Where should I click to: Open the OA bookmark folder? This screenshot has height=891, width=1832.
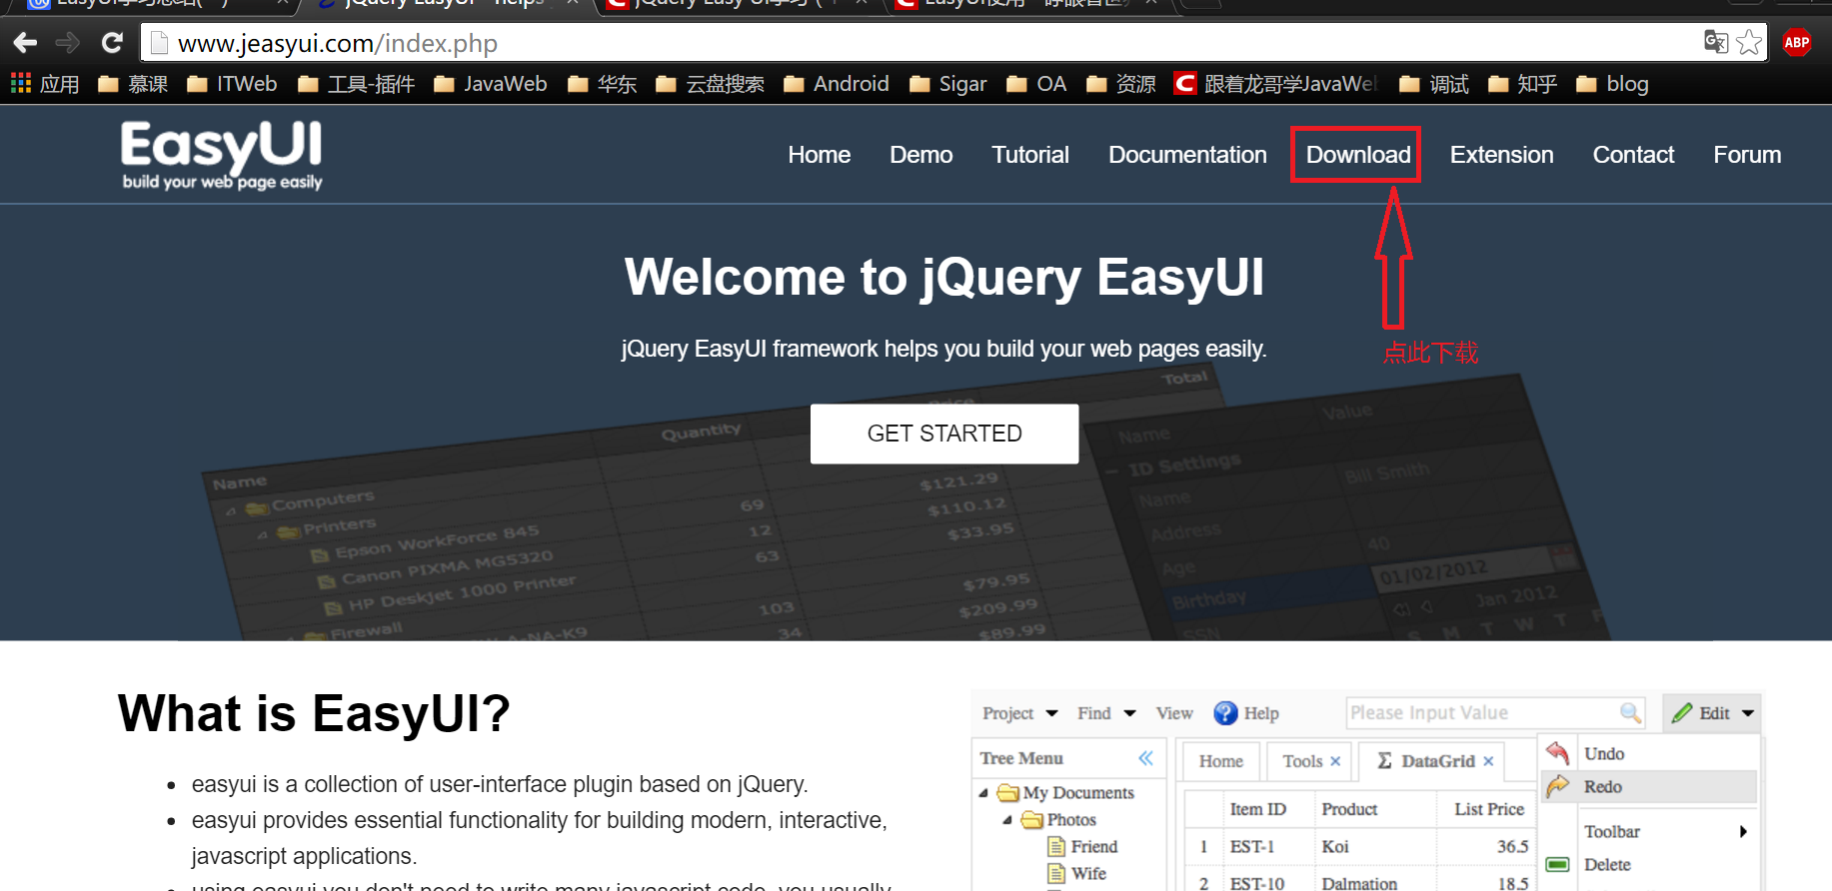pos(1036,84)
